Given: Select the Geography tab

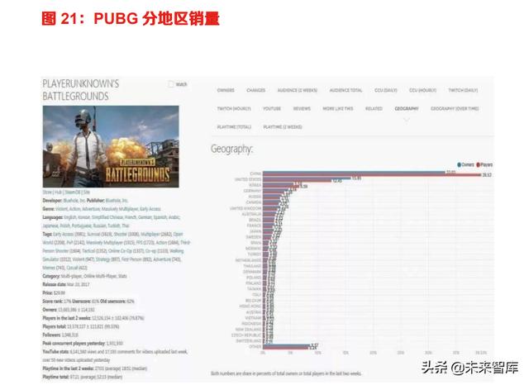Looking at the screenshot, I should click(407, 108).
